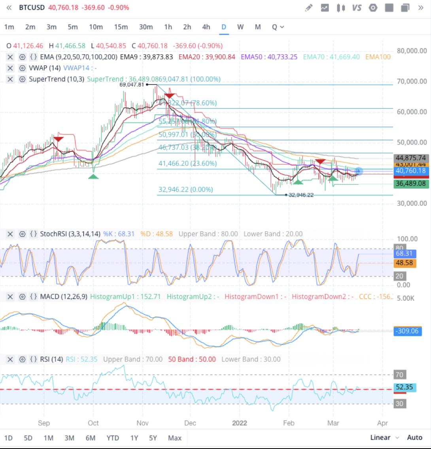Open settings for the EMA indicator

(23, 57)
